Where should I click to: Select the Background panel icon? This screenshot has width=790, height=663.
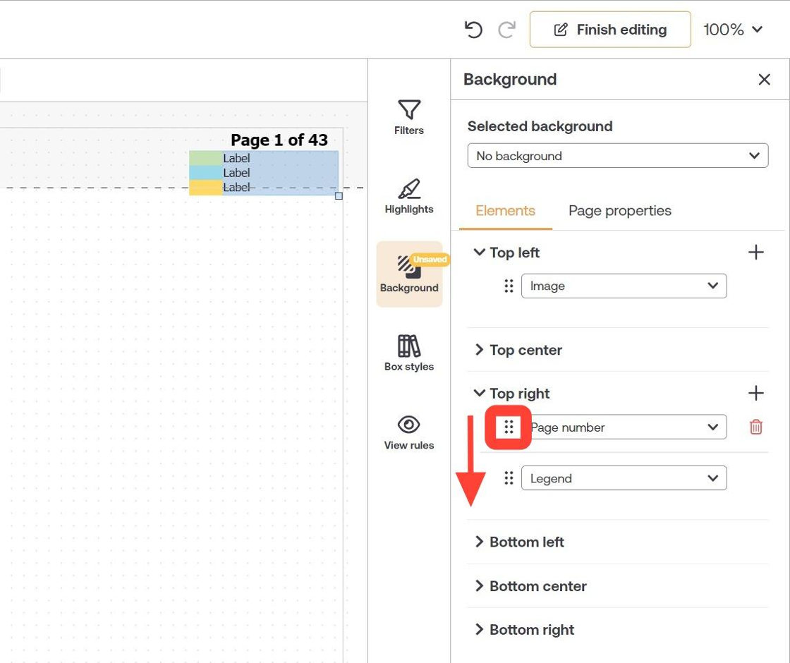(x=409, y=274)
